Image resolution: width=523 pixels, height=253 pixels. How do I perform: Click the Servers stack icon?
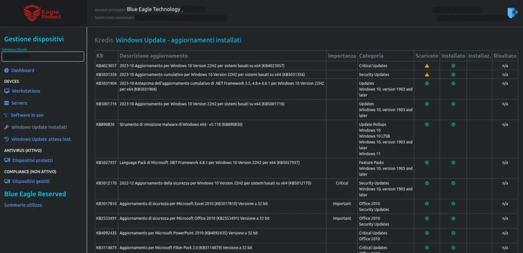click(x=6, y=103)
